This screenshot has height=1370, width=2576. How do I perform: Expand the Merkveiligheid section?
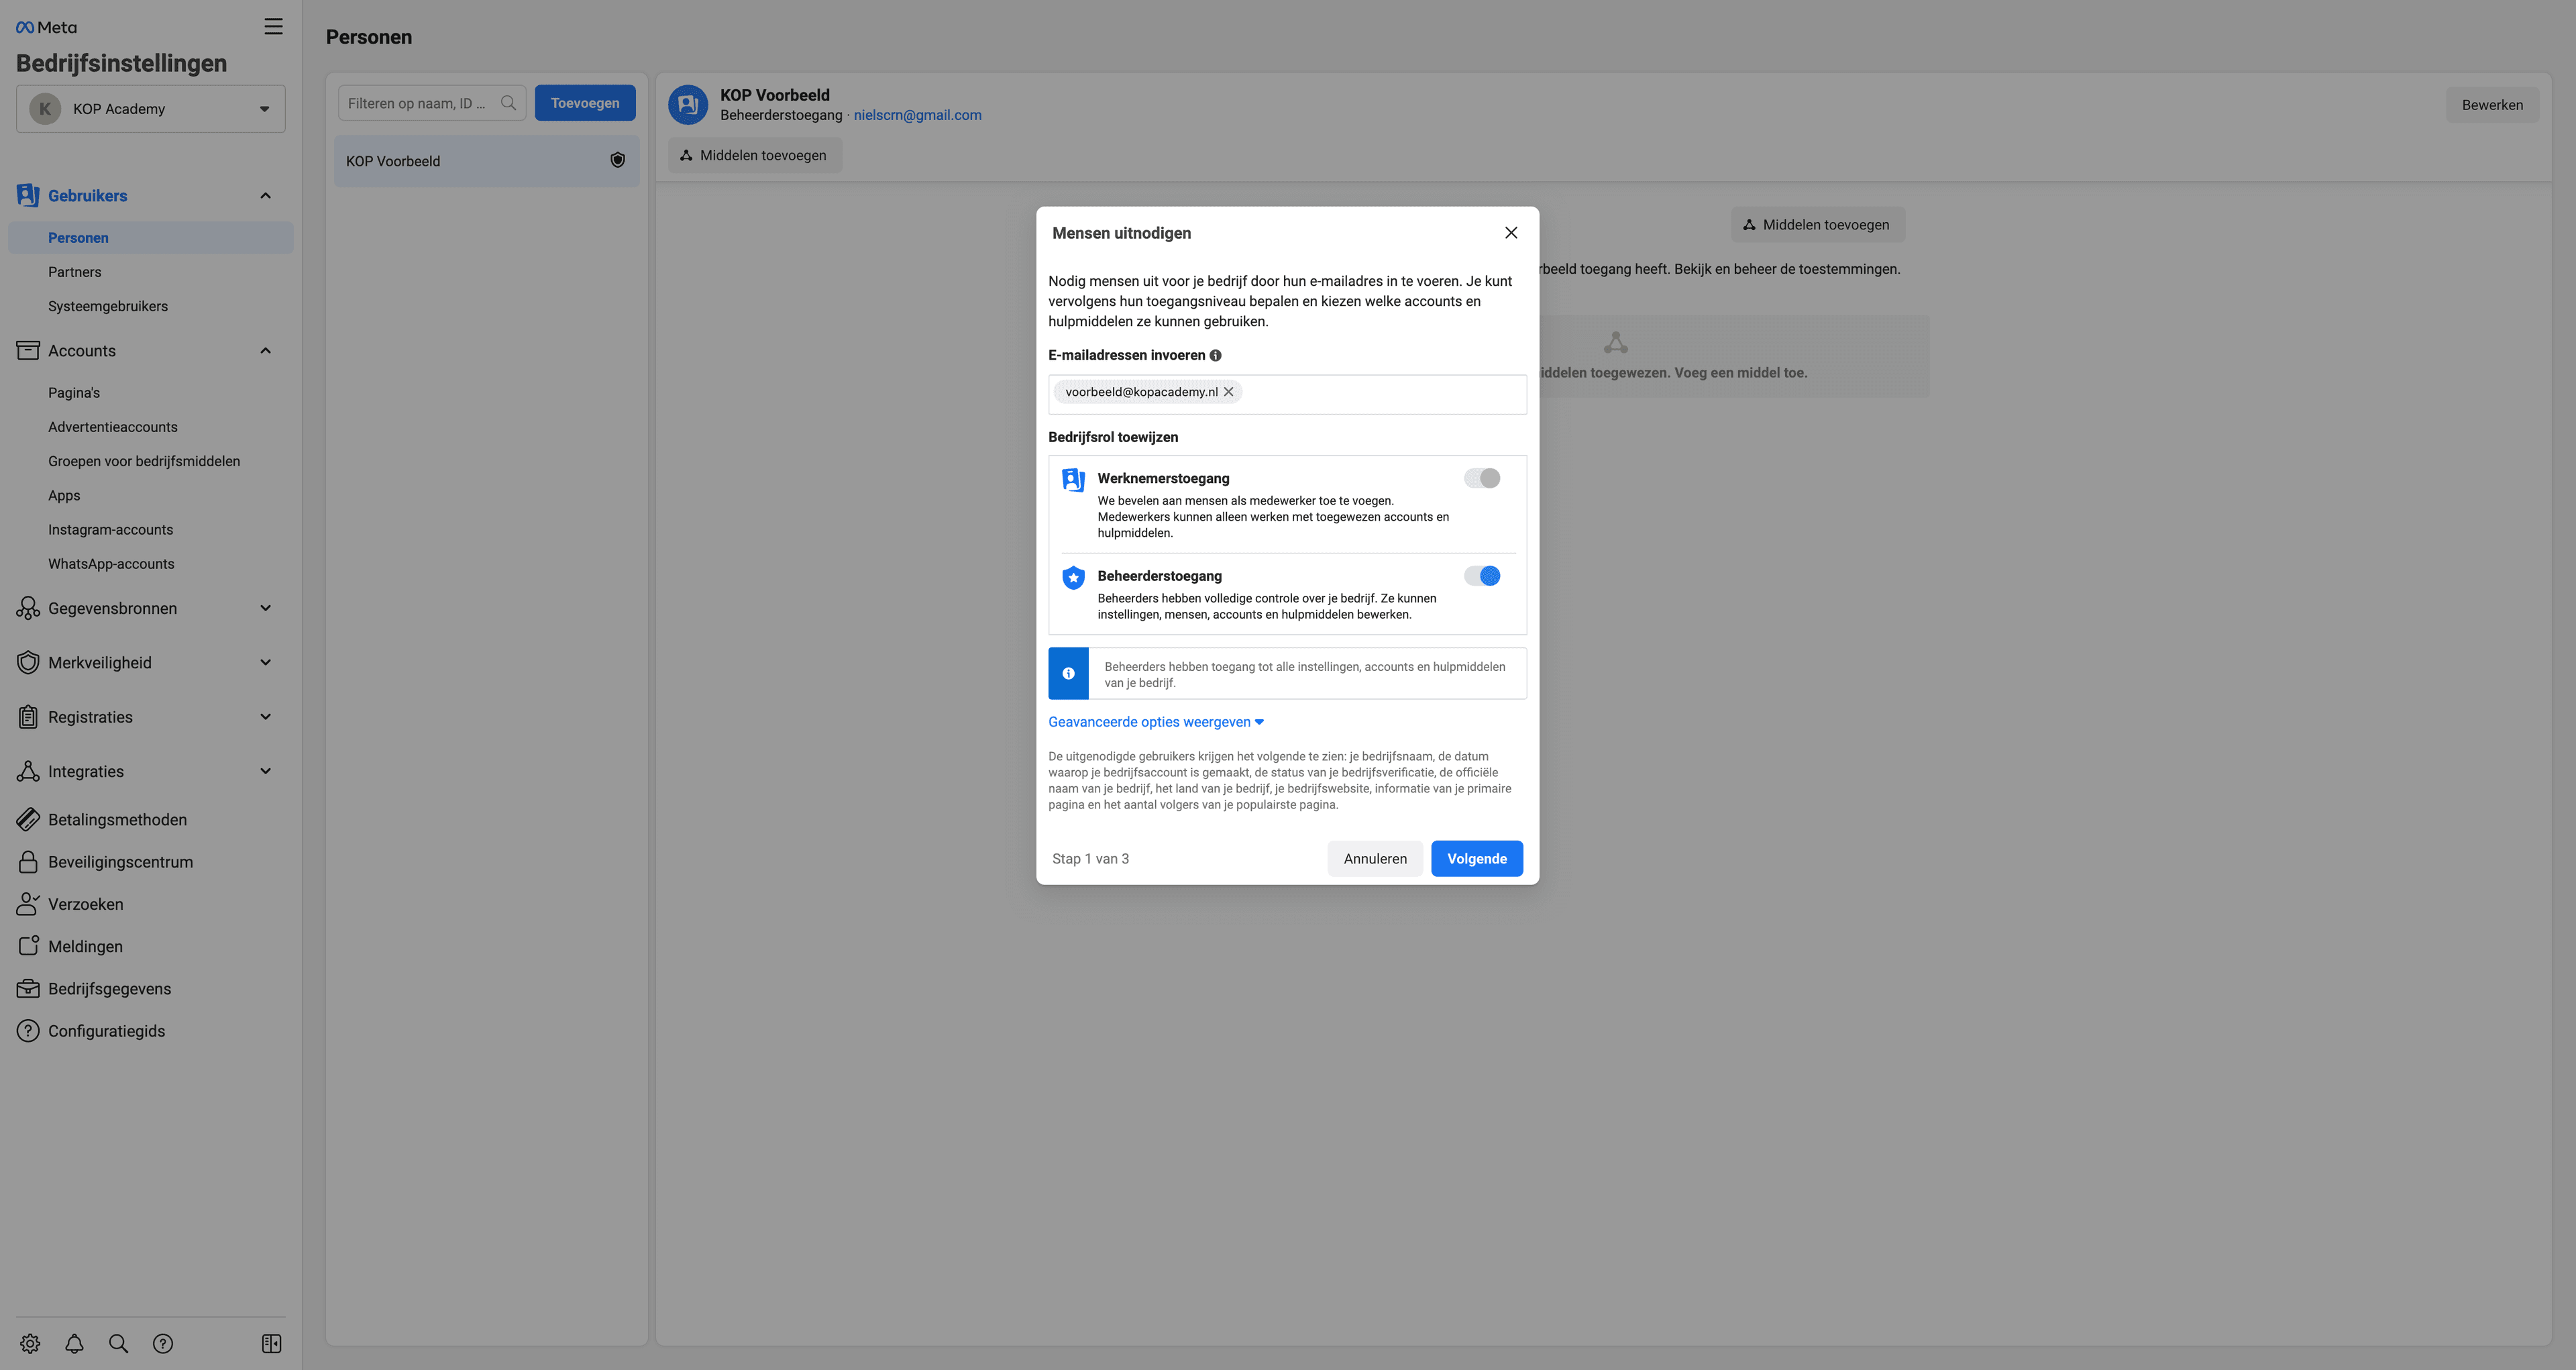click(x=265, y=662)
